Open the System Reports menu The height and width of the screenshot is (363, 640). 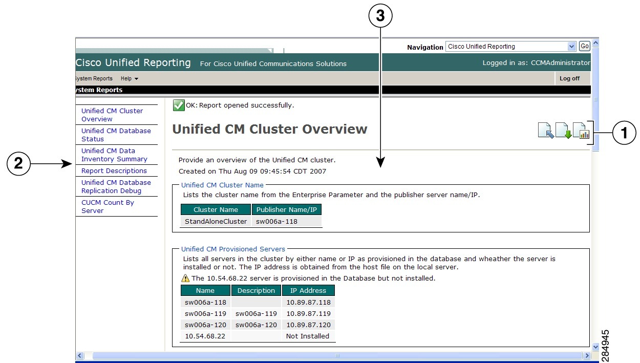[x=93, y=78]
